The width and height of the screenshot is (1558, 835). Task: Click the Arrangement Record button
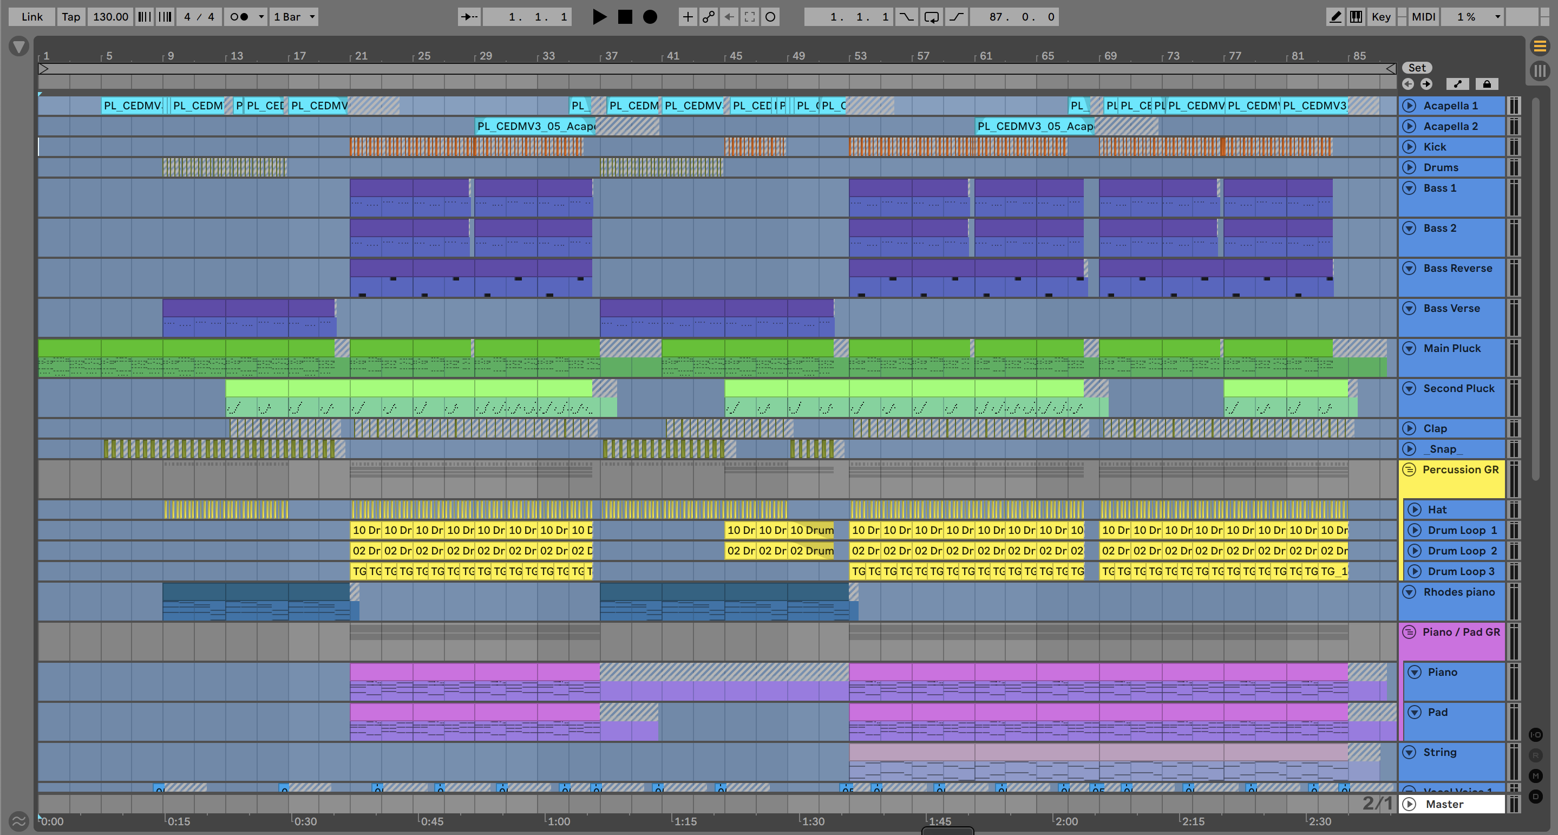650,17
